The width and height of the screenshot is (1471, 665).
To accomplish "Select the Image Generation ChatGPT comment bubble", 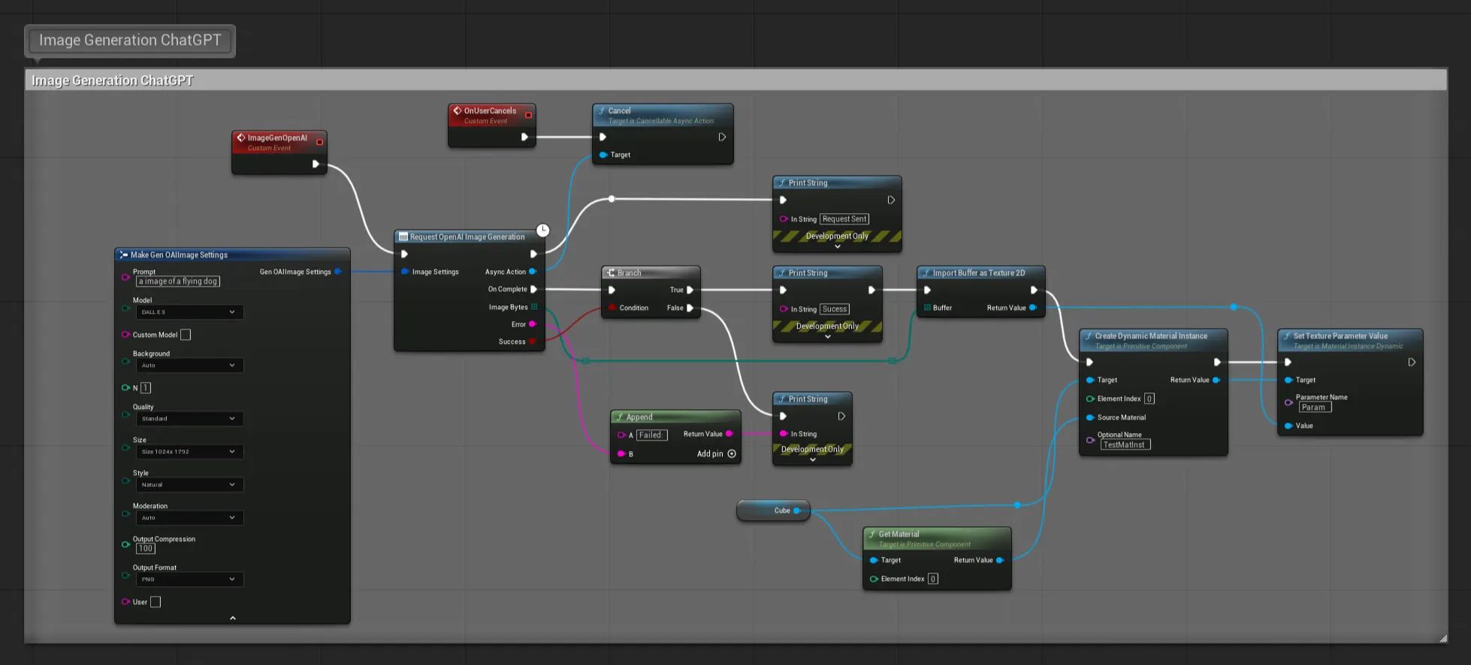I will coord(130,41).
